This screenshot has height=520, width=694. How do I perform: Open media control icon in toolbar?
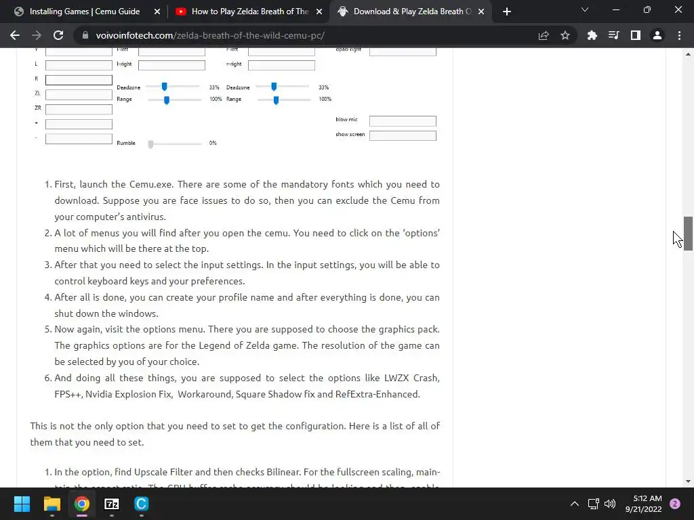(x=613, y=35)
